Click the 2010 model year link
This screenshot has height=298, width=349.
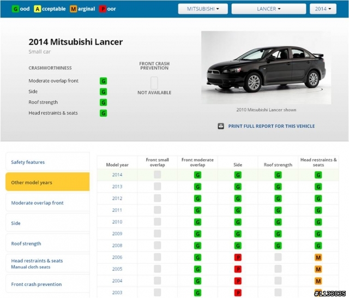click(x=117, y=222)
